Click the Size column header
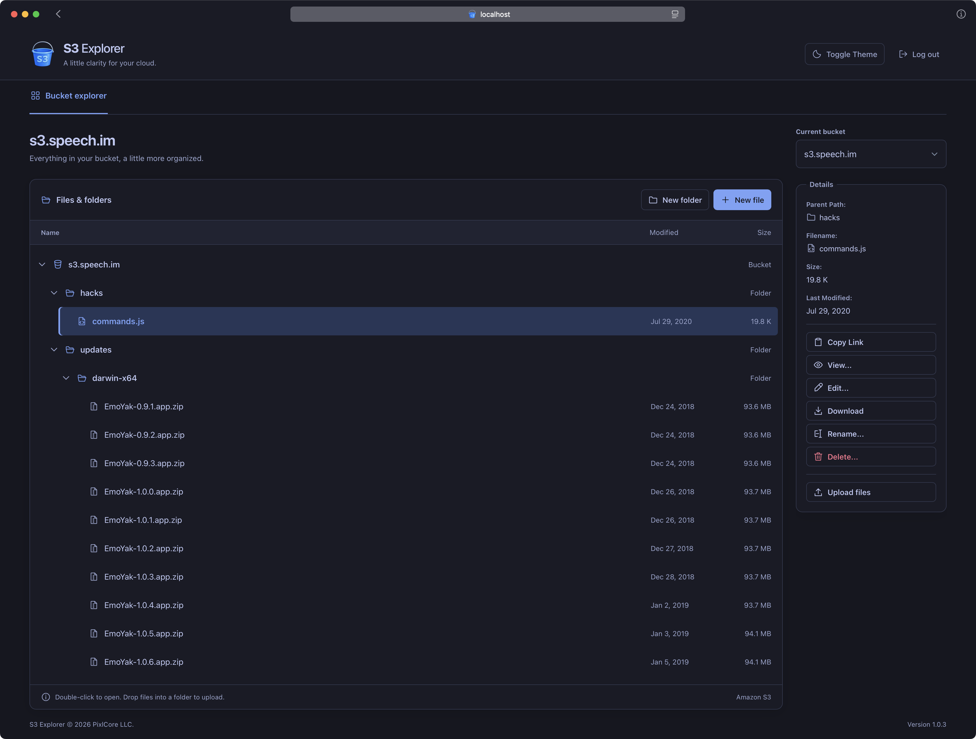976x739 pixels. [764, 233]
